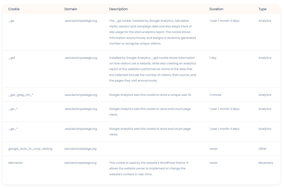Click the 'Necessary' type cell
284x188 pixels.
click(x=266, y=163)
